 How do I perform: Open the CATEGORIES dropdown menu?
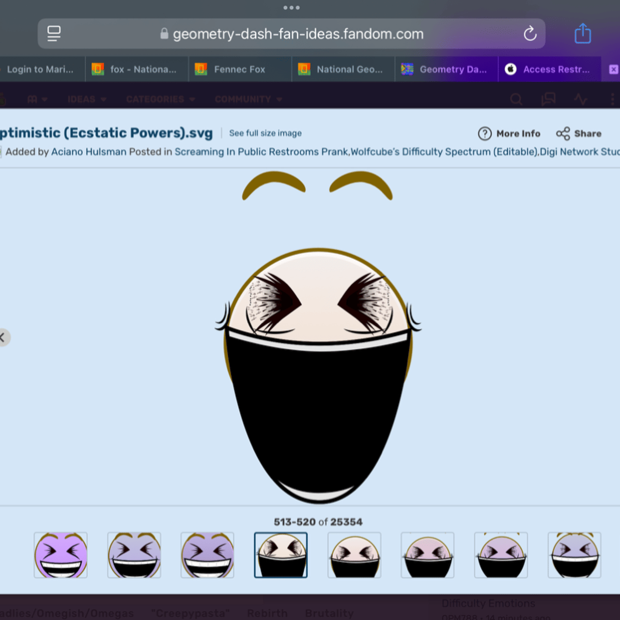pyautogui.click(x=161, y=99)
